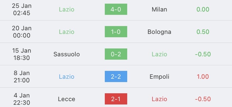Open the 4-0 score of Lazio vs Milan
Image resolution: width=232 pixels, height=107 pixels.
point(116,9)
